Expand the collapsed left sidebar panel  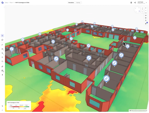[x=5, y=7]
